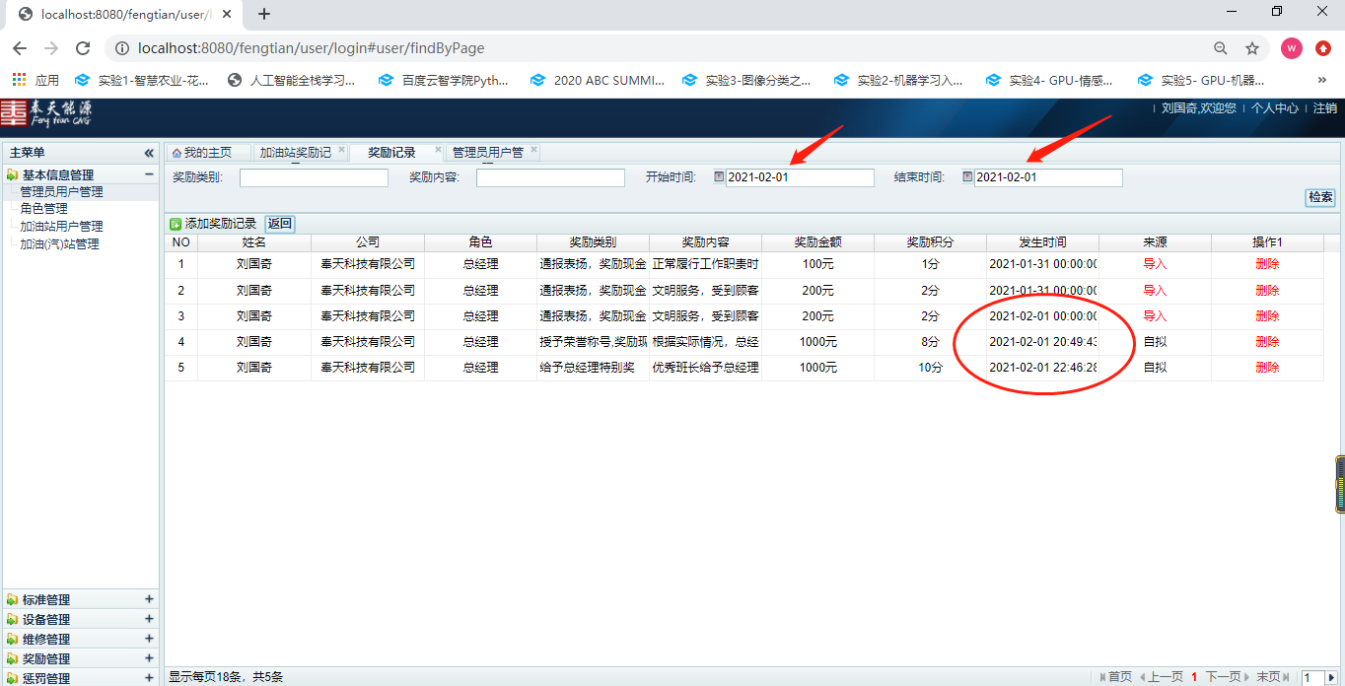Click the 奖励类别 input field
1345x686 pixels.
click(314, 178)
